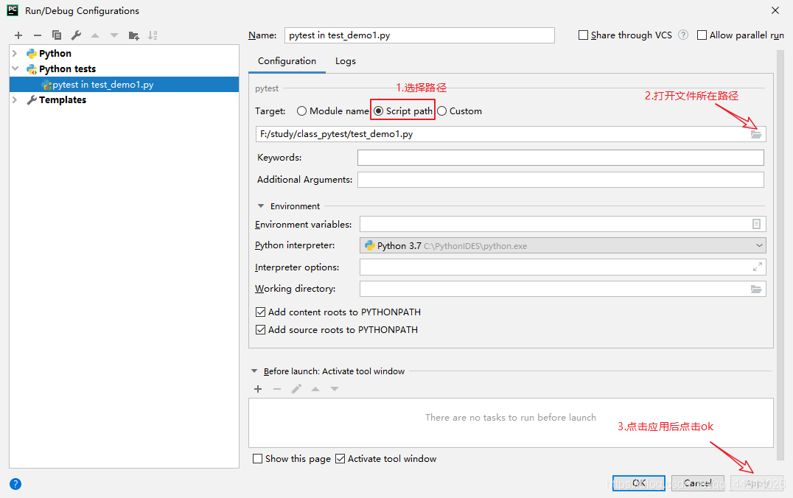Click the Remove Configuration minus icon

[x=37, y=35]
